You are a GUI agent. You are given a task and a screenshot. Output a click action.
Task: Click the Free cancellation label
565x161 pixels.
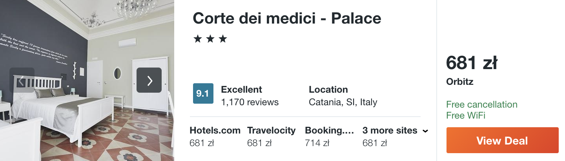[x=482, y=104]
